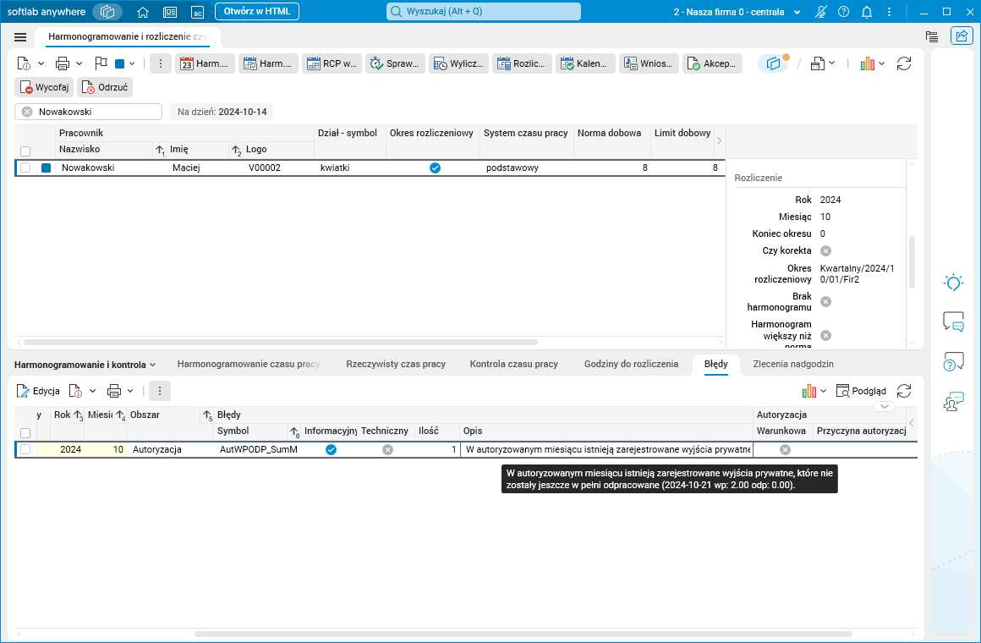The width and height of the screenshot is (981, 643).
Task: Click the Akcep... toolbar button
Action: coord(712,63)
